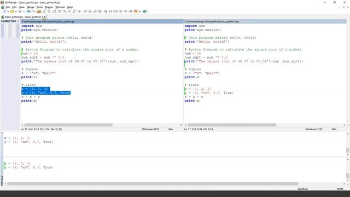The width and height of the screenshot is (350, 197).
Task: Click 'print(z)' below '# Lists' in right pane
Action: point(192,101)
